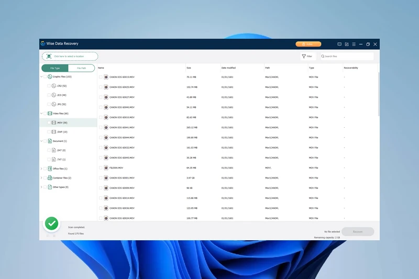
Task: Tick the .SWF (10) checkbox
Action: pos(49,132)
